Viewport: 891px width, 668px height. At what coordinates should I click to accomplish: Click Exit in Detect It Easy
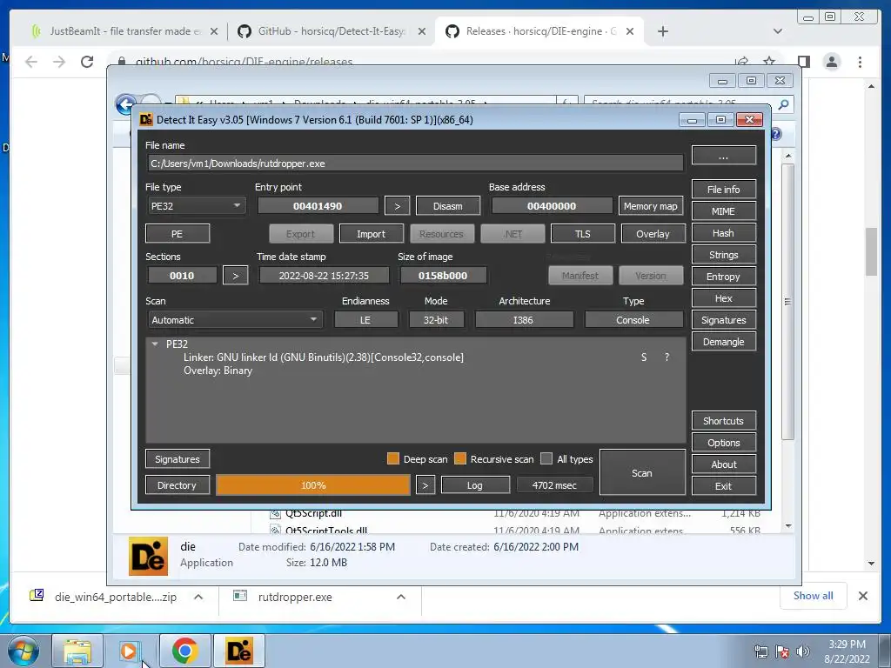pos(723,486)
